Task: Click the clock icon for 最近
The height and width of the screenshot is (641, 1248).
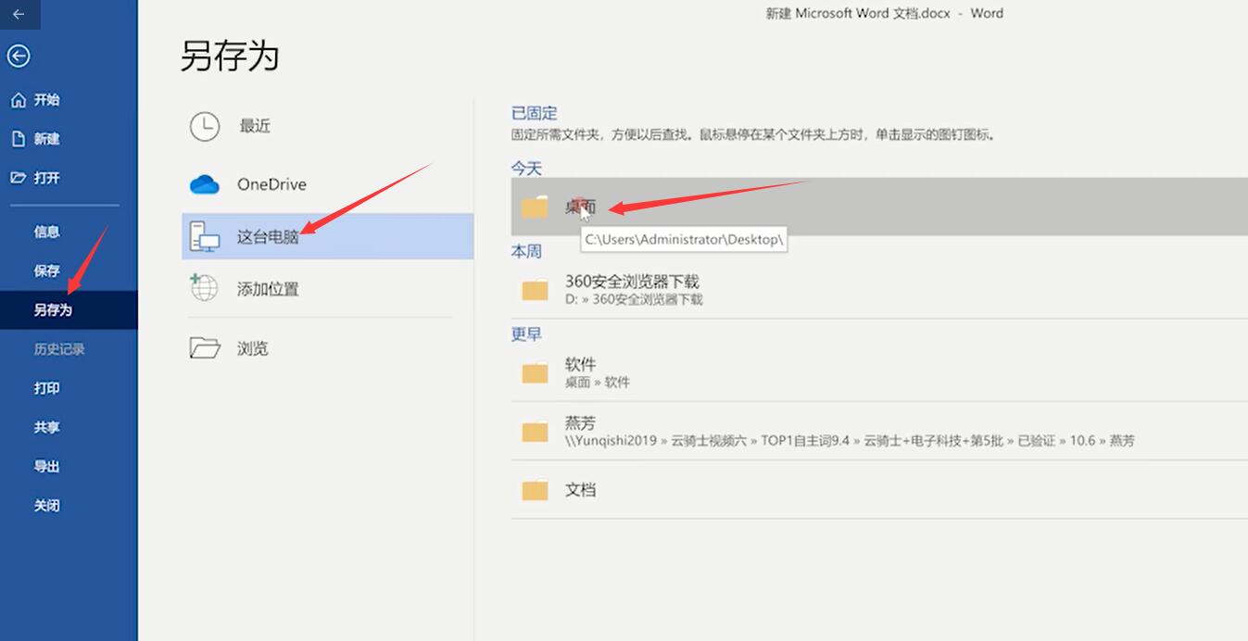Action: click(205, 126)
